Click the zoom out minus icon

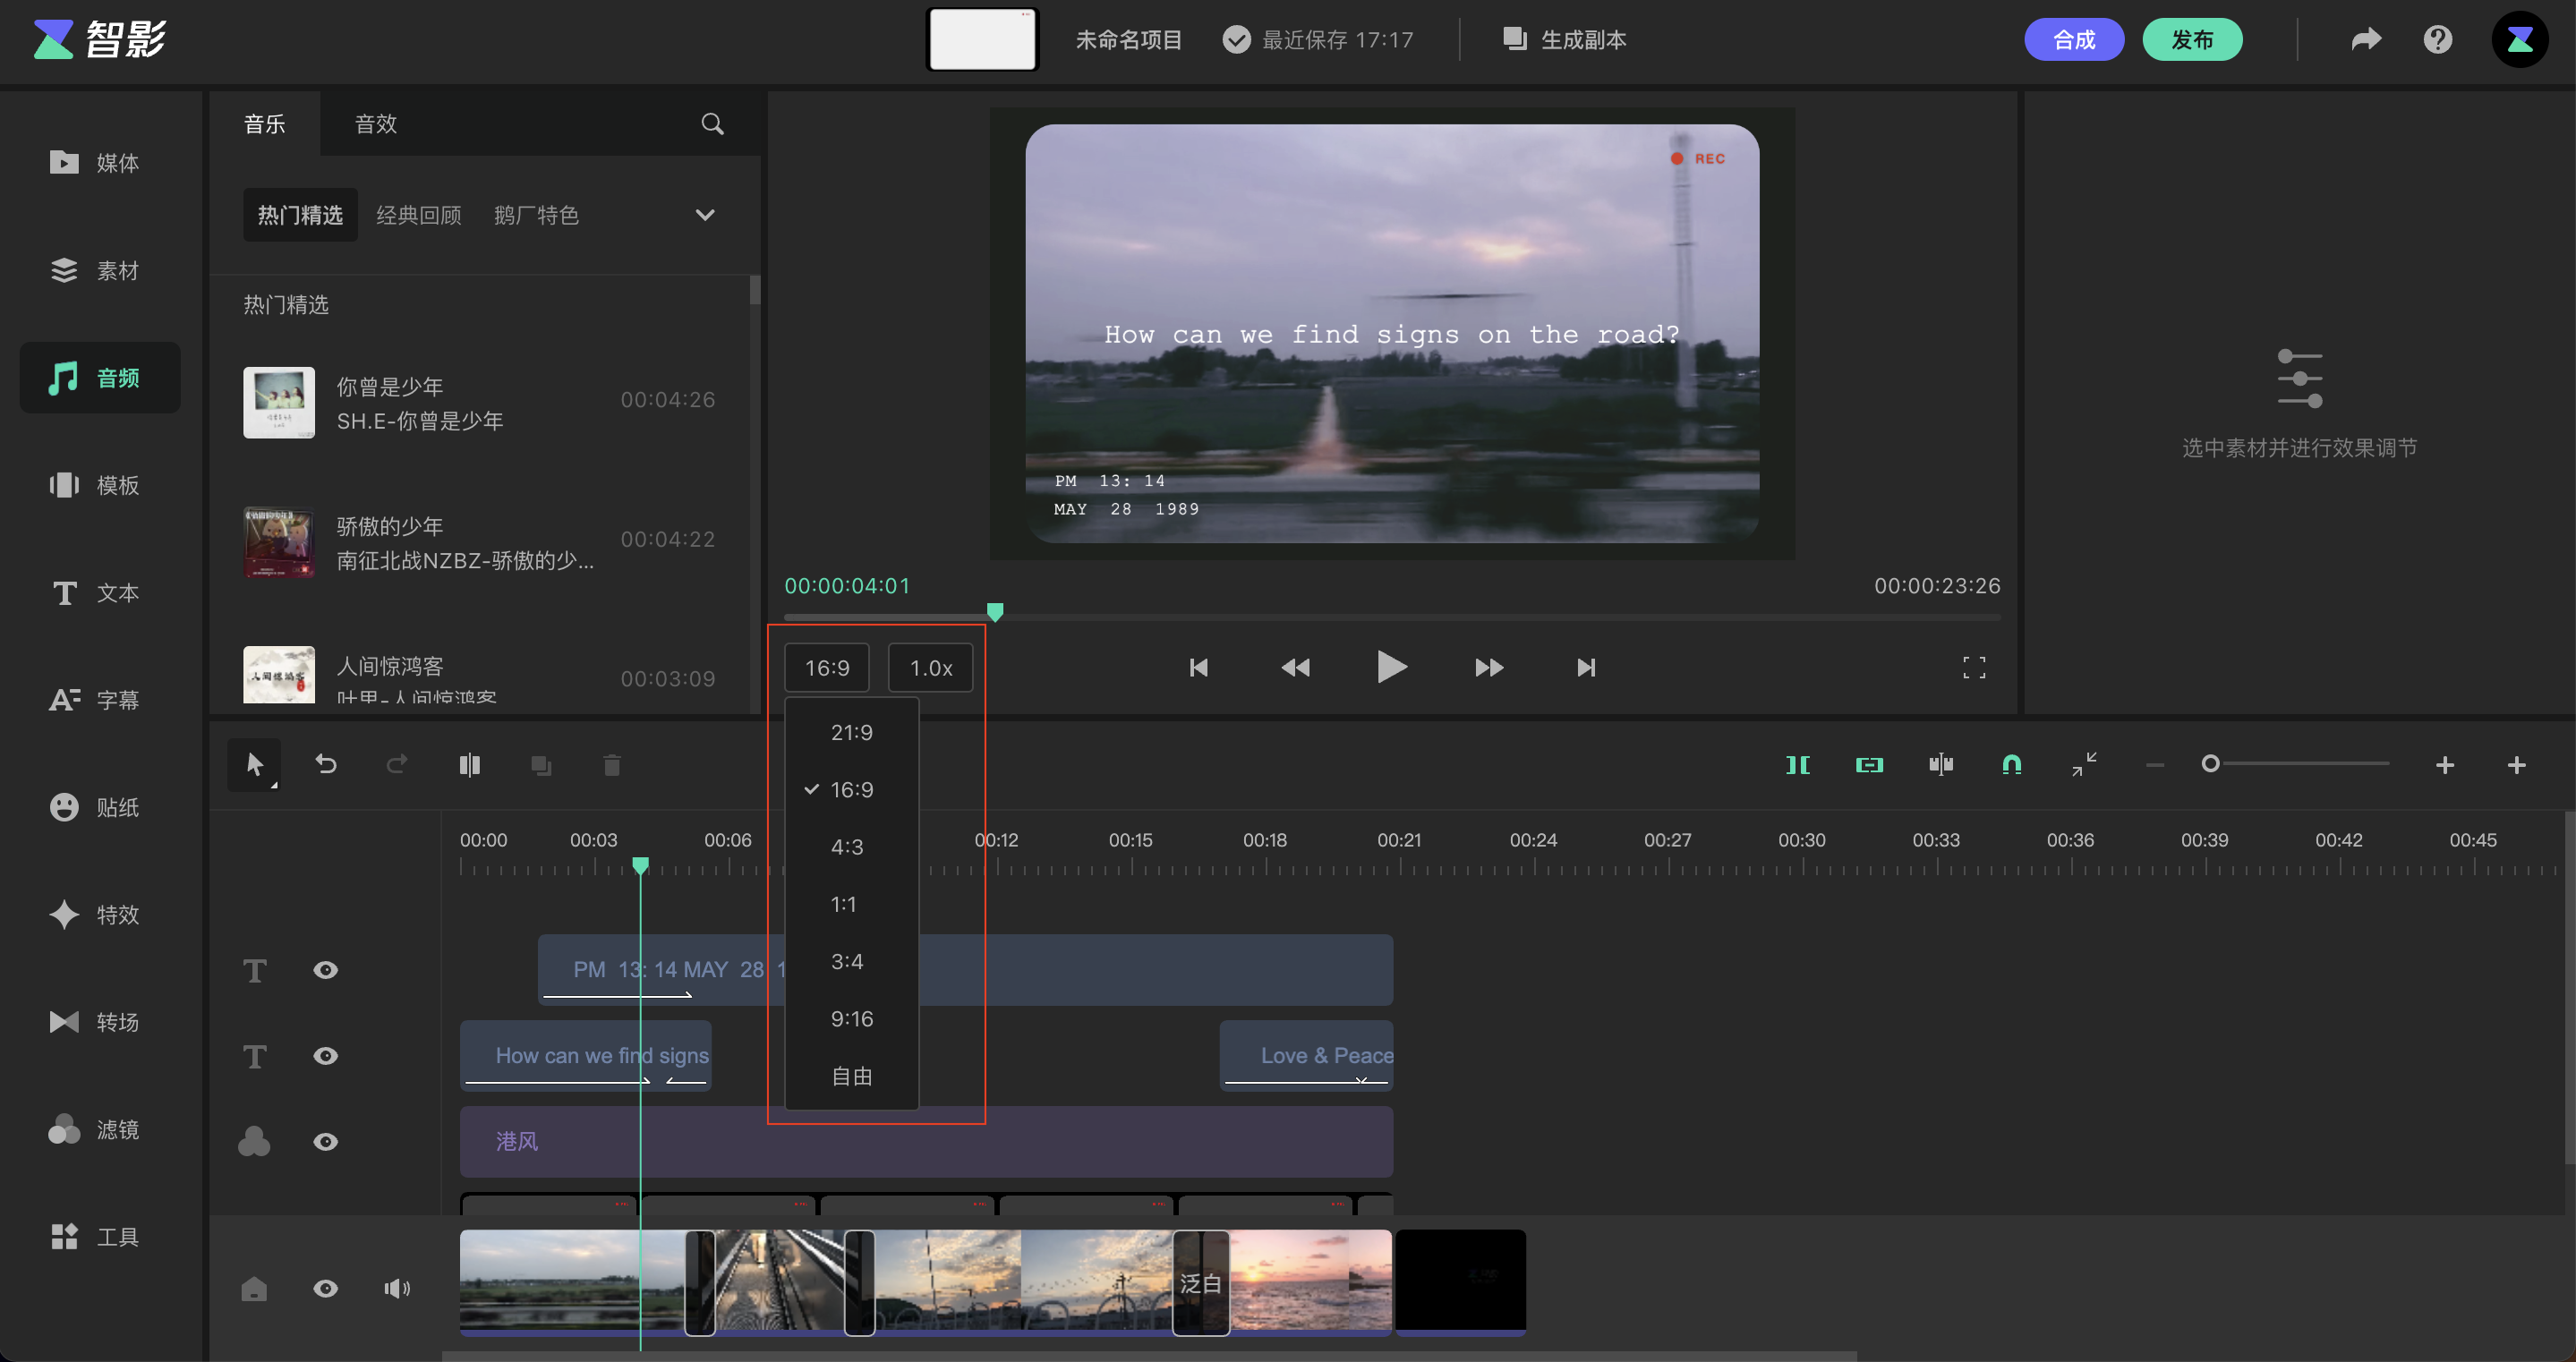coord(2155,765)
